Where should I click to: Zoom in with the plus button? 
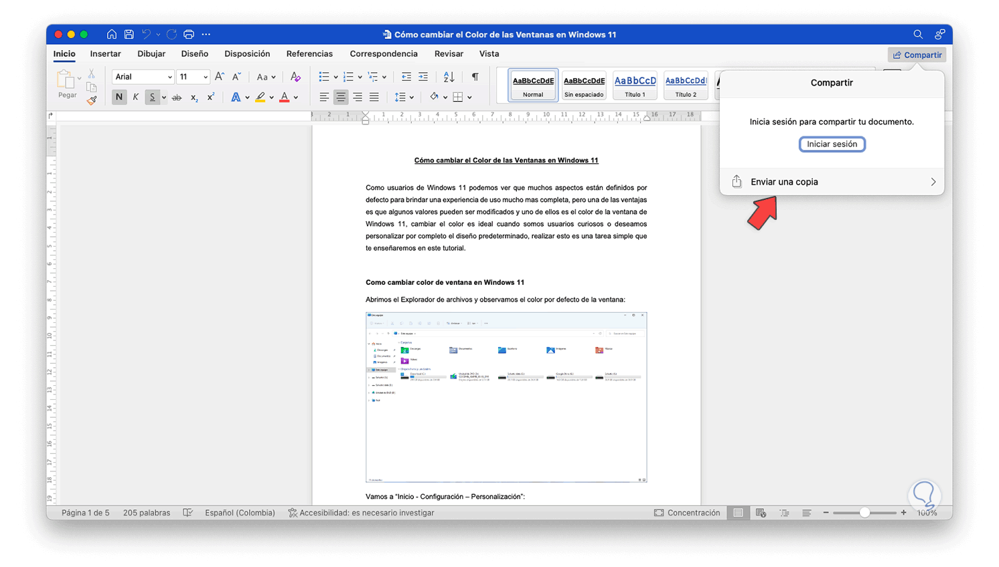tap(904, 513)
